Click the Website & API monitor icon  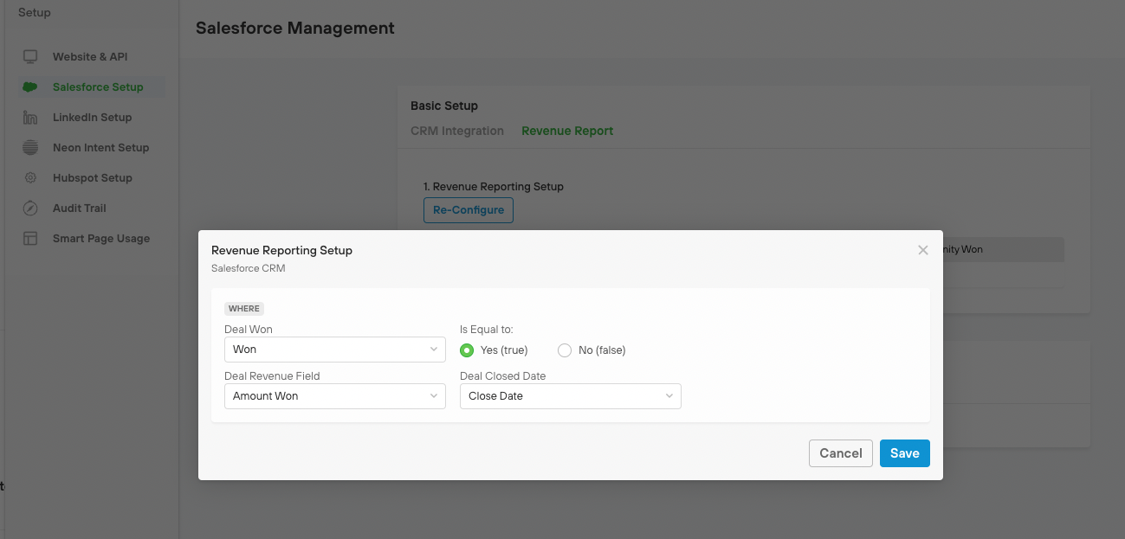tap(30, 57)
